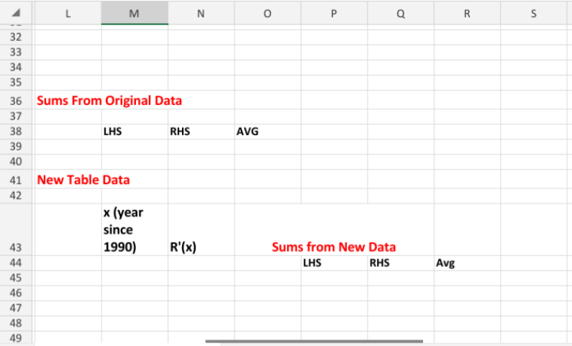Click the horizontal scrollbar thumb
Screen dimensions: 572x346
tap(314, 342)
